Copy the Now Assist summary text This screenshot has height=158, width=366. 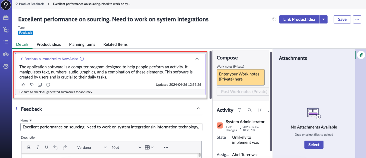[x=40, y=85]
